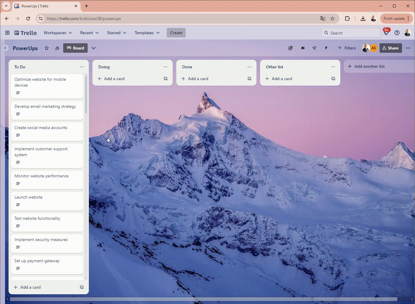The width and height of the screenshot is (415, 304).
Task: Open the Templates dropdown
Action: pyautogui.click(x=147, y=33)
